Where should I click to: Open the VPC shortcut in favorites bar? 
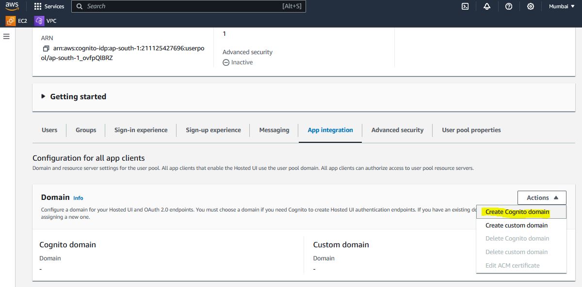coord(46,21)
